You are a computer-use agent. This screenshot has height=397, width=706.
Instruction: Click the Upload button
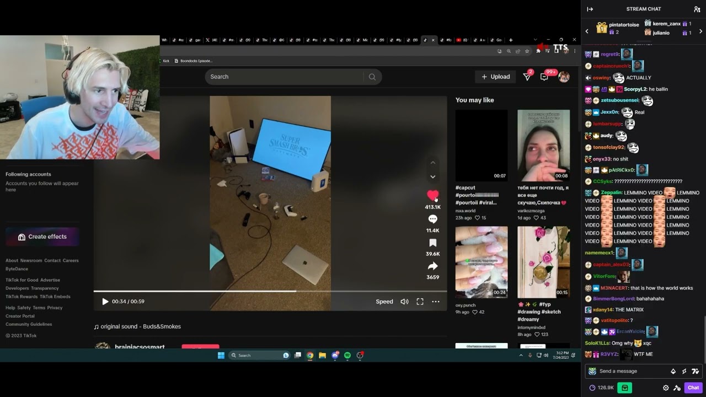click(495, 77)
